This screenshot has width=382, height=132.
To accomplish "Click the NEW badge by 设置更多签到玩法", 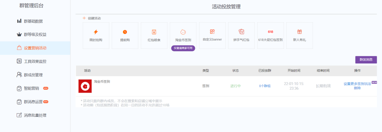I will [374, 82].
